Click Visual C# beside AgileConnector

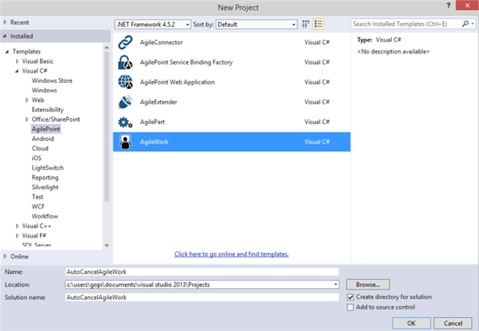coord(317,42)
